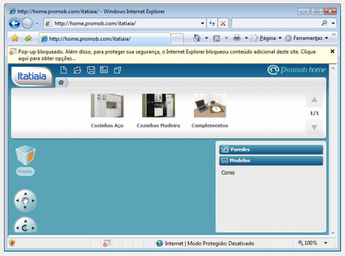Click the search magnifier icon
Image resolution: width=345 pixels, height=256 pixels.
click(x=325, y=23)
